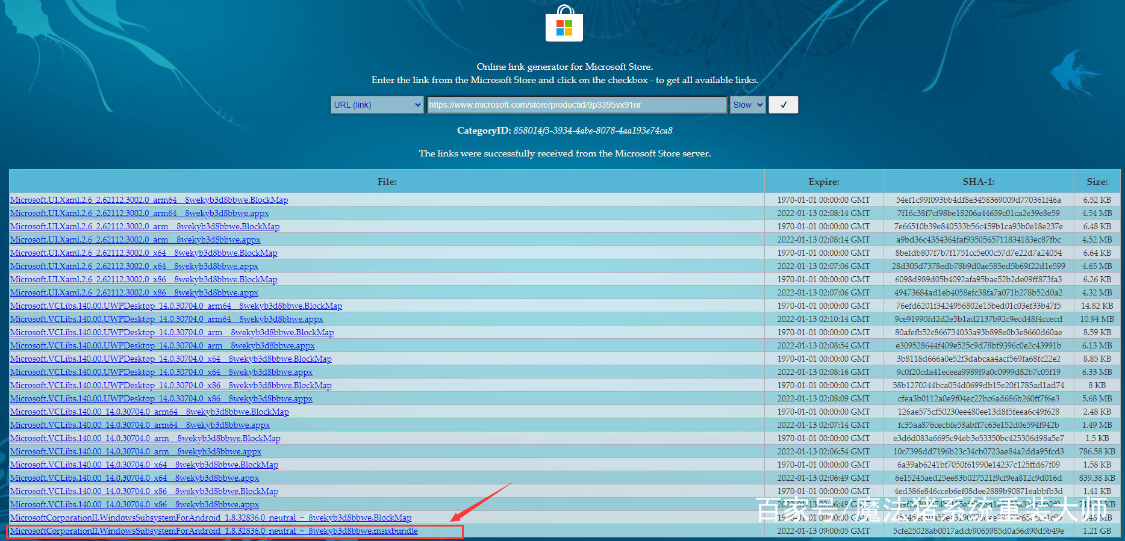The height and width of the screenshot is (541, 1125).
Task: Open VCLibs UWPDesktop x86 BlockMap link
Action: 171,385
